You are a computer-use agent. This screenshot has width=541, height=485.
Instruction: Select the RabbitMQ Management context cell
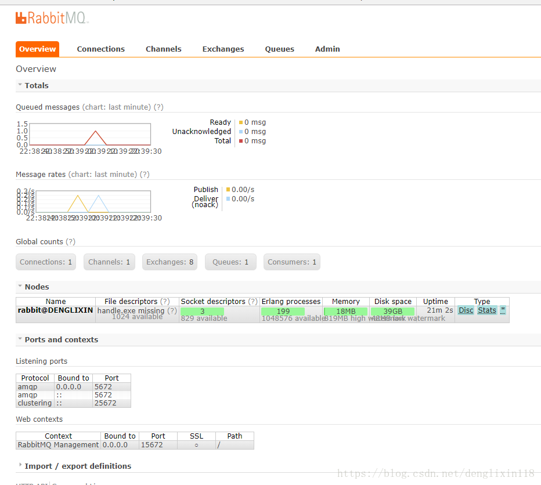coord(58,445)
